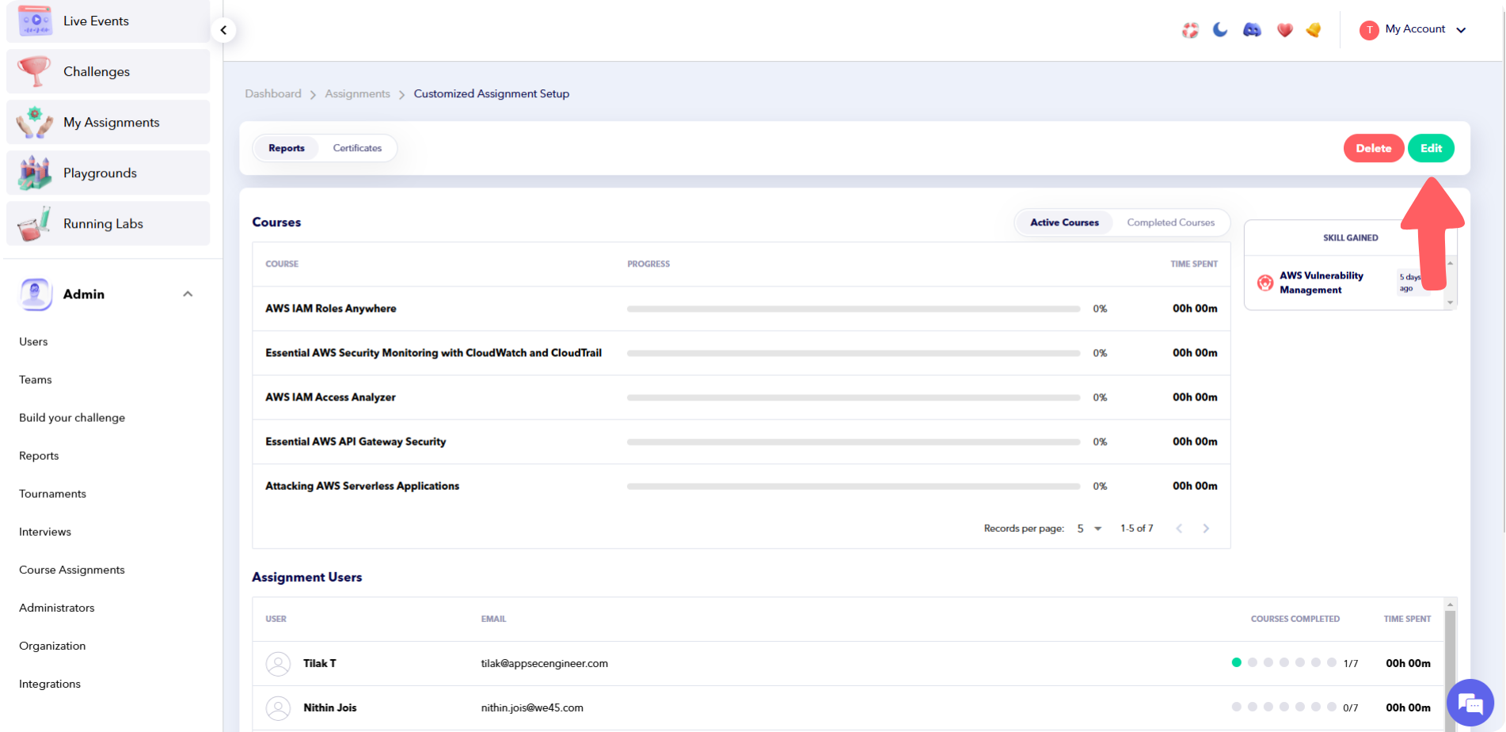This screenshot has height=732, width=1506.
Task: Select Reports in the Admin menu
Action: (39, 455)
